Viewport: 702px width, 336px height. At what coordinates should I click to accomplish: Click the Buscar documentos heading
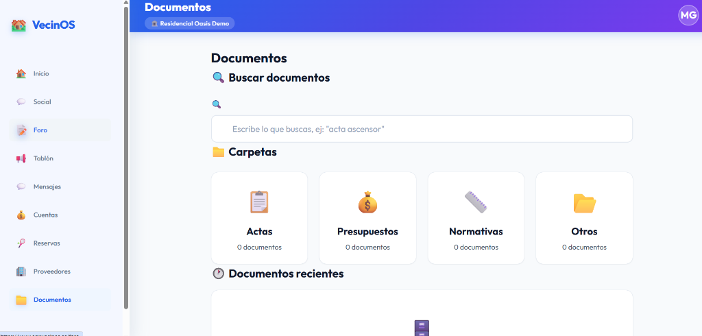[280, 77]
